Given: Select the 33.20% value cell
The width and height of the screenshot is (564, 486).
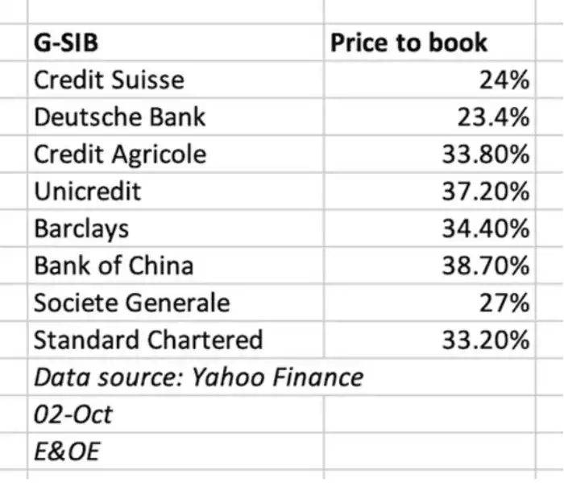Looking at the screenshot, I should point(429,340).
